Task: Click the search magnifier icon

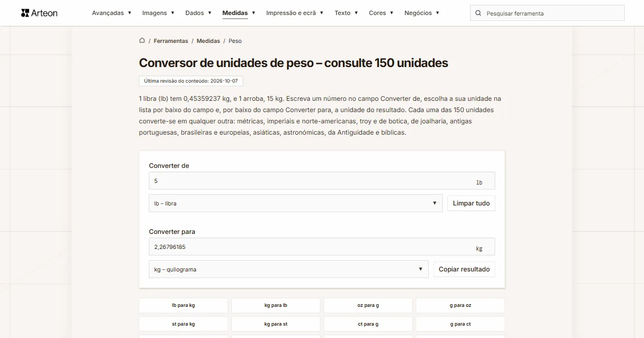Action: coord(479,13)
